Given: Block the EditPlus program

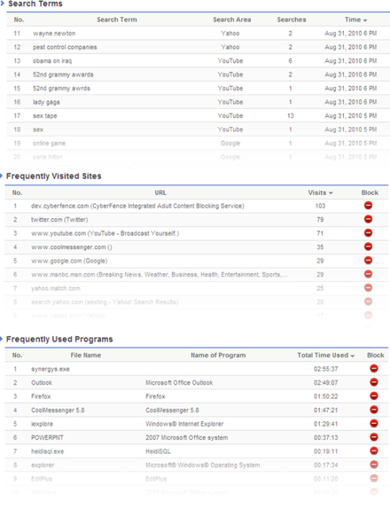Looking at the screenshot, I should point(374,478).
